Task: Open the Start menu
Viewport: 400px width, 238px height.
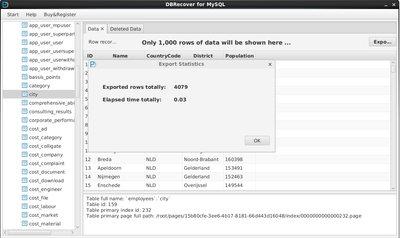Action: (13, 14)
